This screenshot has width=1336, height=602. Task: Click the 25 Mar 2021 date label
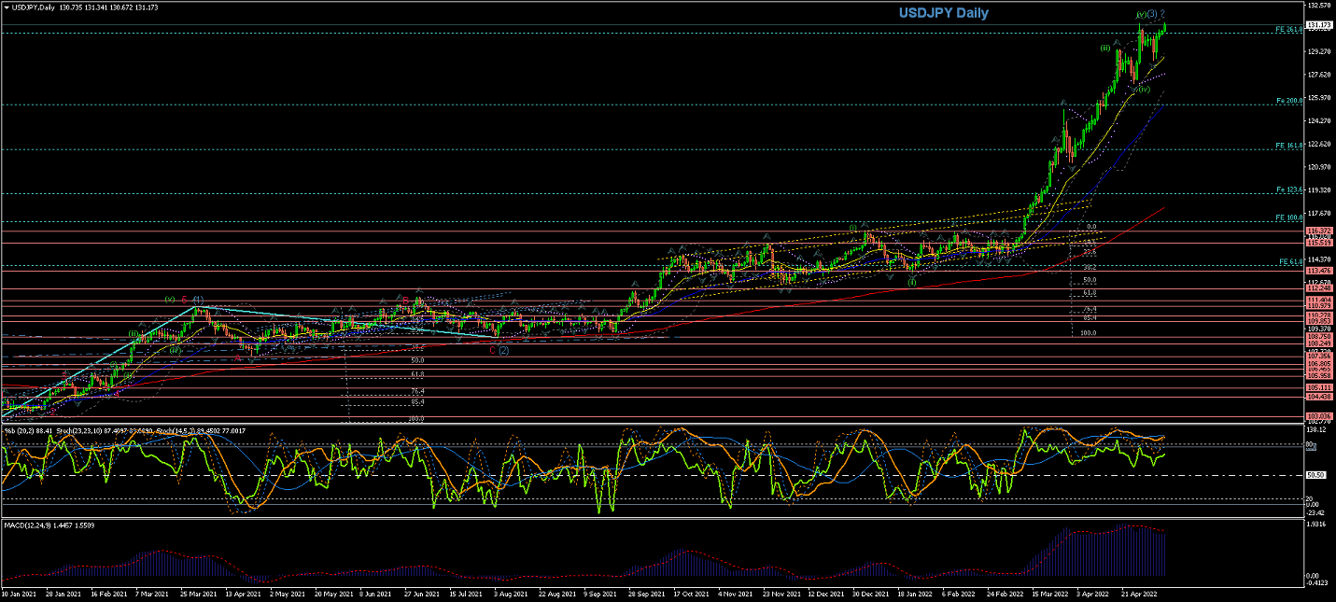click(x=197, y=594)
